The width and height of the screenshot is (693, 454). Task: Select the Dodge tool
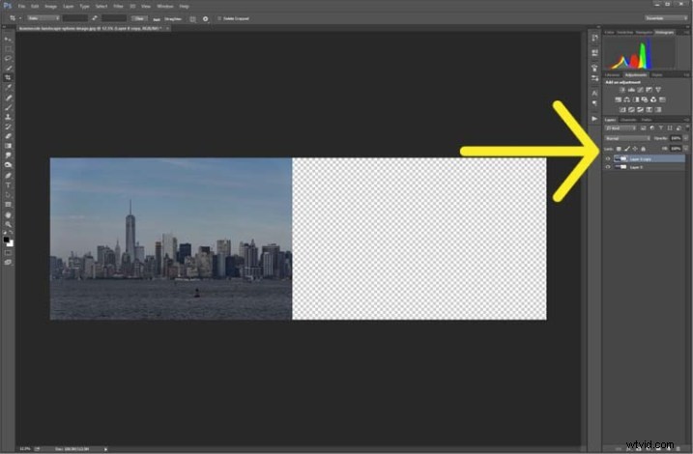pyautogui.click(x=8, y=165)
